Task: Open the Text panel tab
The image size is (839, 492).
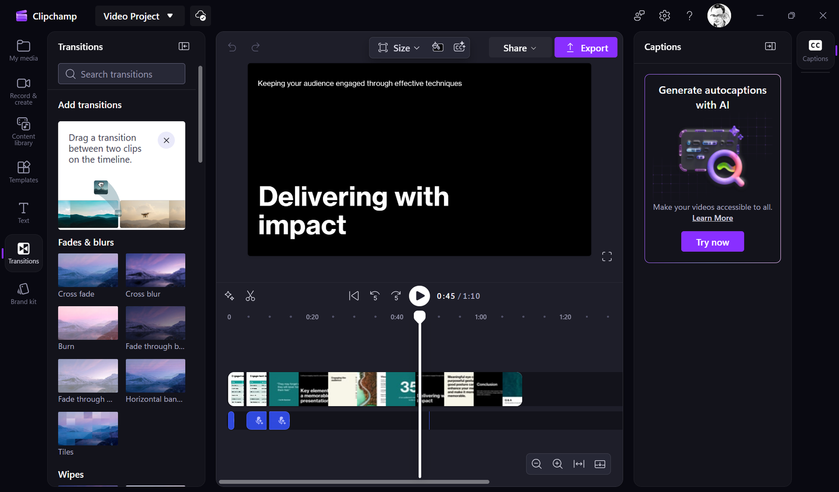Action: [x=23, y=212]
